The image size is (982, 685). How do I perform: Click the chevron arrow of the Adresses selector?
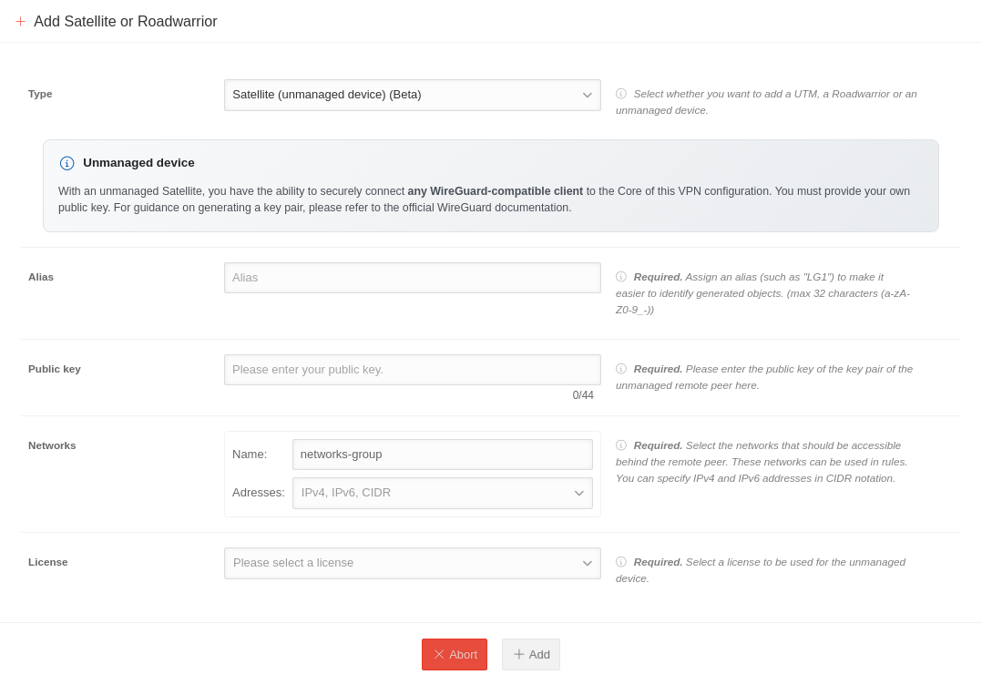pos(579,493)
